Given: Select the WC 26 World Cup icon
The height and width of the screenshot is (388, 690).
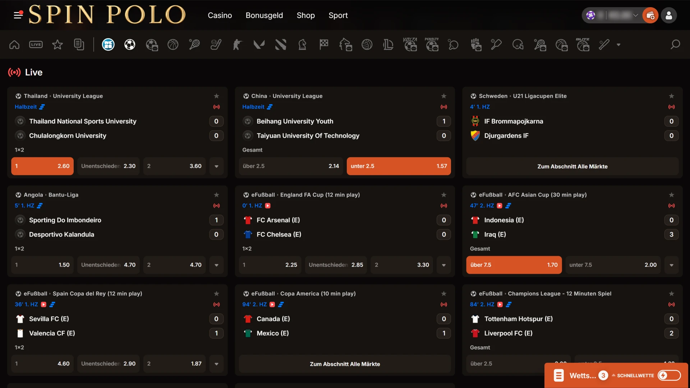Looking at the screenshot, I should pyautogui.click(x=108, y=45).
